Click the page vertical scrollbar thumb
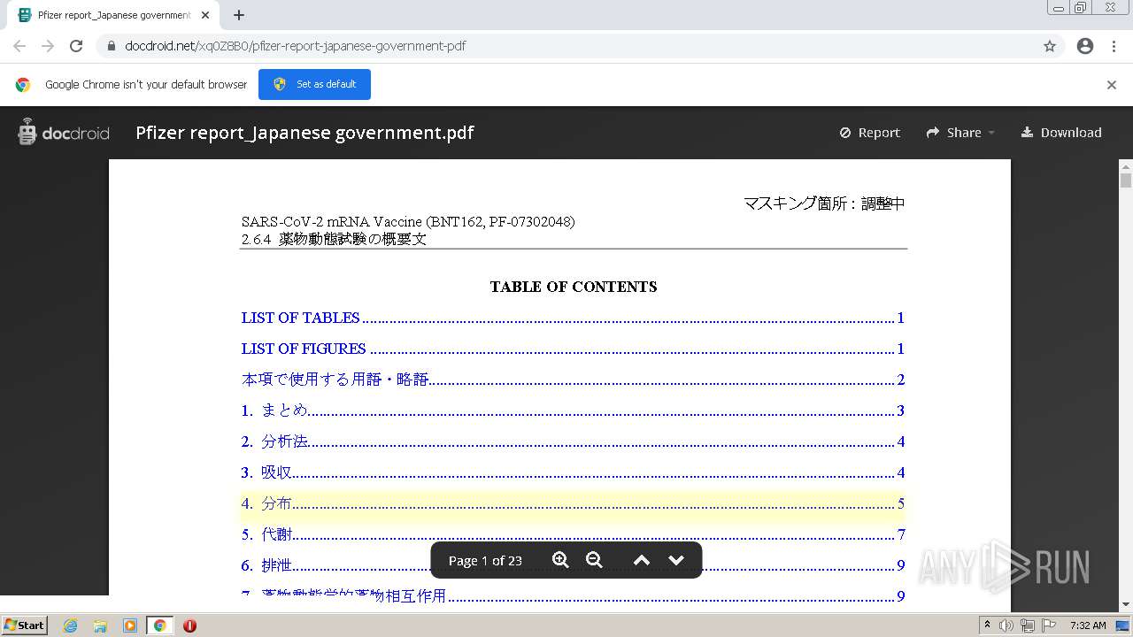The image size is (1133, 637). click(1126, 180)
